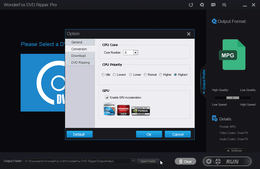Expand the Settings panel at bottom right
Image resolution: width=260 pixels, height=169 pixels.
point(234,151)
